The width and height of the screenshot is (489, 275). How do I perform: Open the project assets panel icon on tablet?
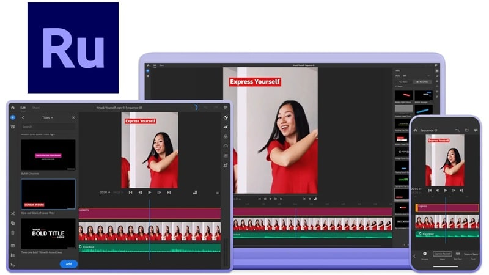(x=13, y=127)
